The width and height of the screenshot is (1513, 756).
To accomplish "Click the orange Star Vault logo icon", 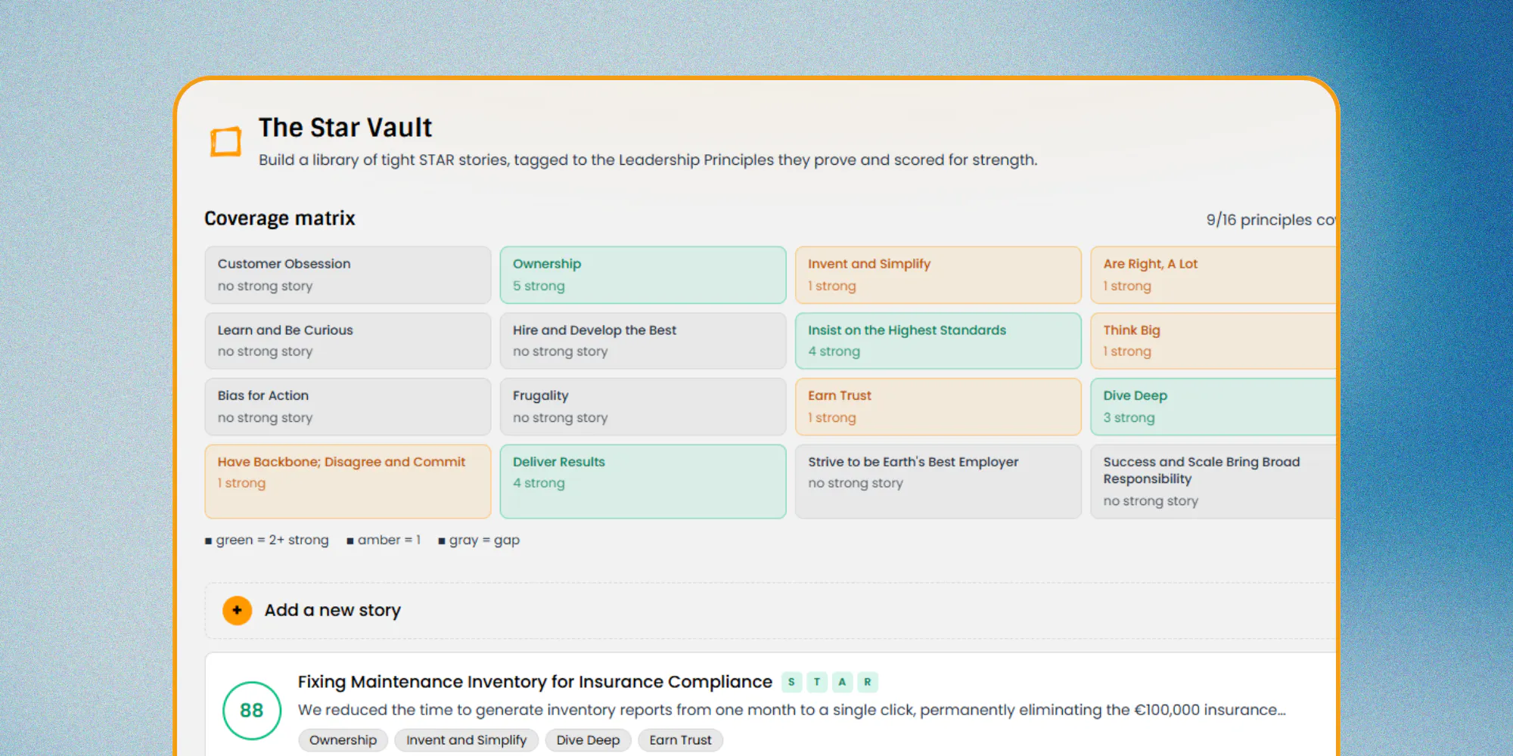I will (x=225, y=141).
